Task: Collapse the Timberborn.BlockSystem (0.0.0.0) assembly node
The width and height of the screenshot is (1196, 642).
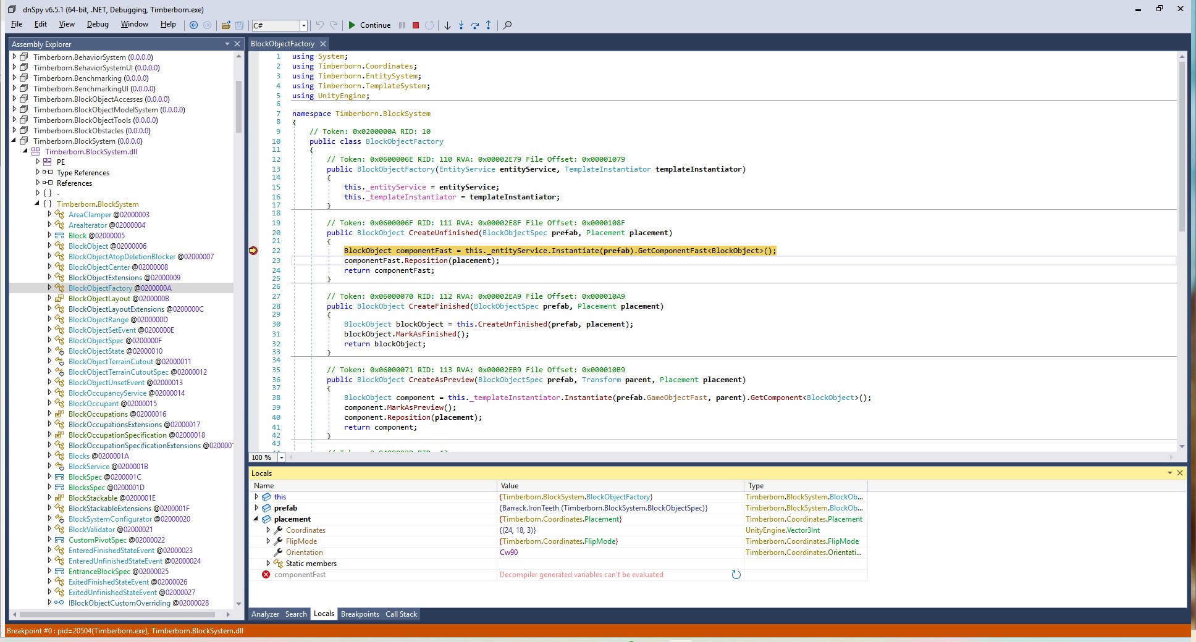Action: pos(14,141)
